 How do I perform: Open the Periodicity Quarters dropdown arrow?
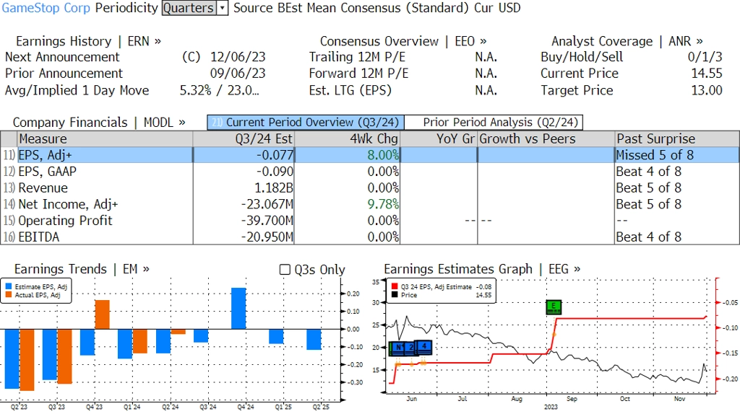pos(223,8)
